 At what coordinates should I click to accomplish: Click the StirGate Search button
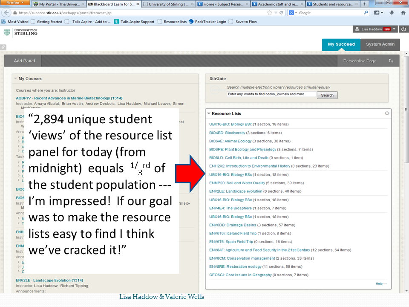coord(327,95)
